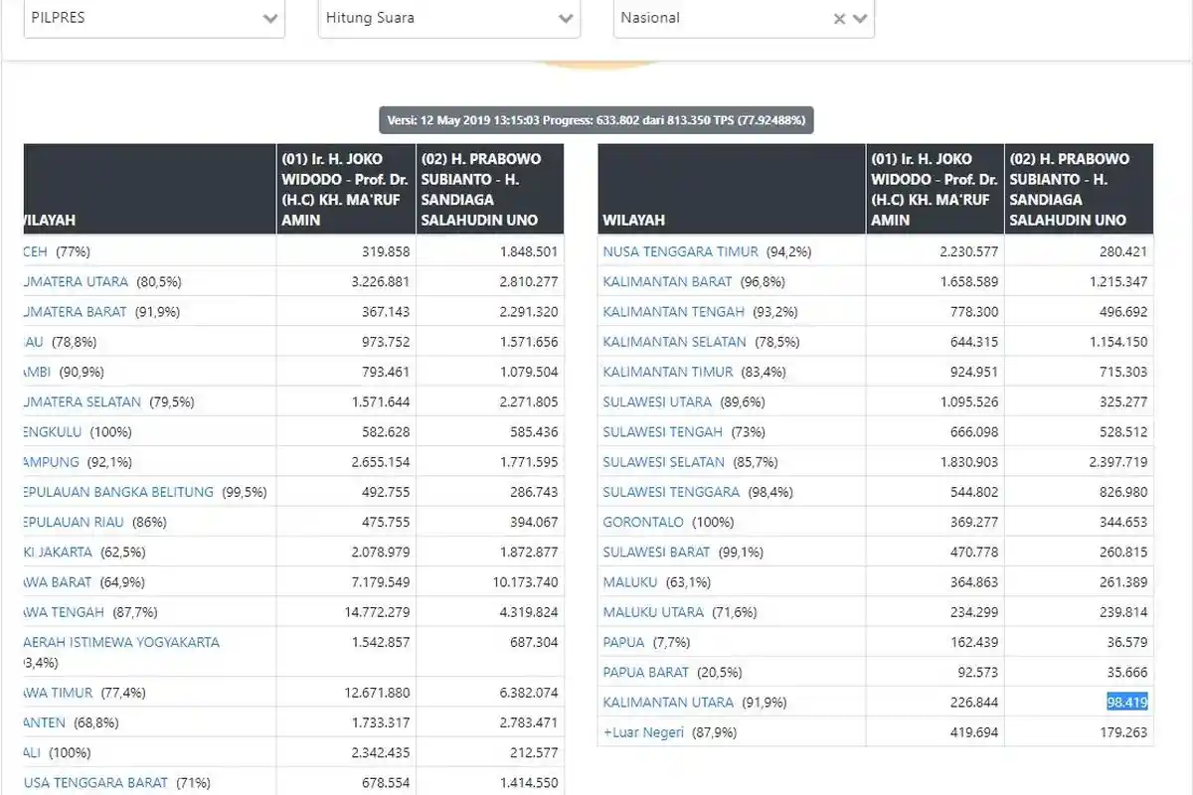Open the NUSA TENGGARA TIMUR region link
1193x795 pixels.
(680, 251)
